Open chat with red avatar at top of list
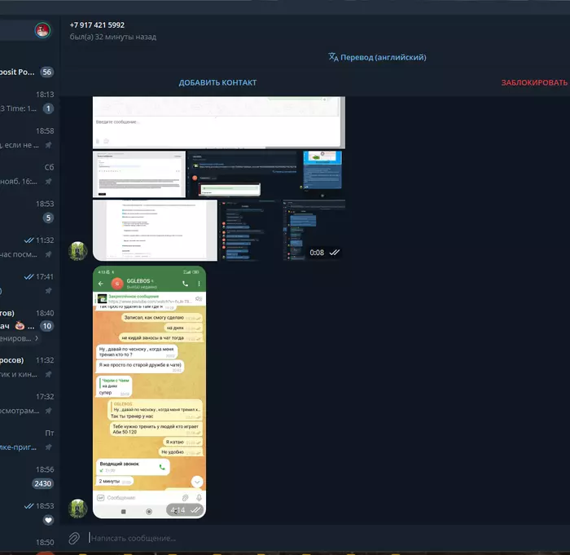Viewport: 570px width, 555px height. click(x=42, y=30)
